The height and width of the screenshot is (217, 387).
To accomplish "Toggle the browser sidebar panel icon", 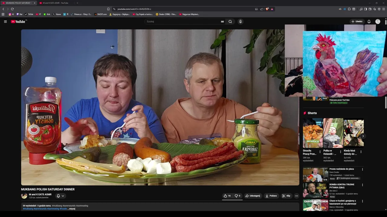I will 366,9.
